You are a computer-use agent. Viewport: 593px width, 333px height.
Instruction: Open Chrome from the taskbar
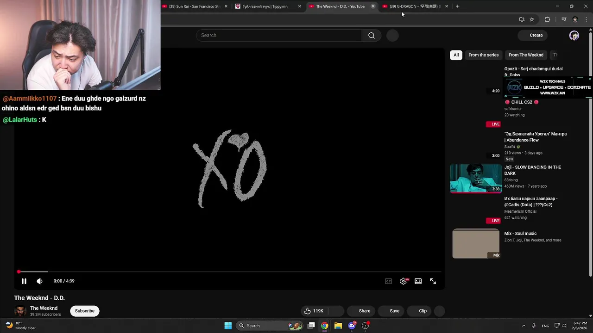(325, 326)
